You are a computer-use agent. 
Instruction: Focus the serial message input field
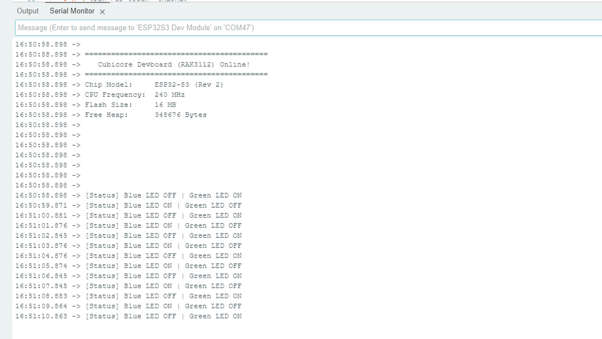pyautogui.click(x=309, y=28)
